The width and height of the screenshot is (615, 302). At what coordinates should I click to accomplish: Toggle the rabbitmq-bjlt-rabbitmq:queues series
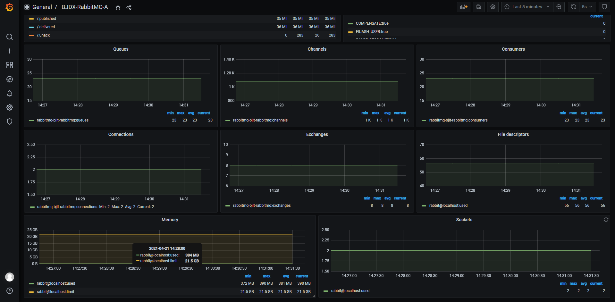click(x=63, y=120)
